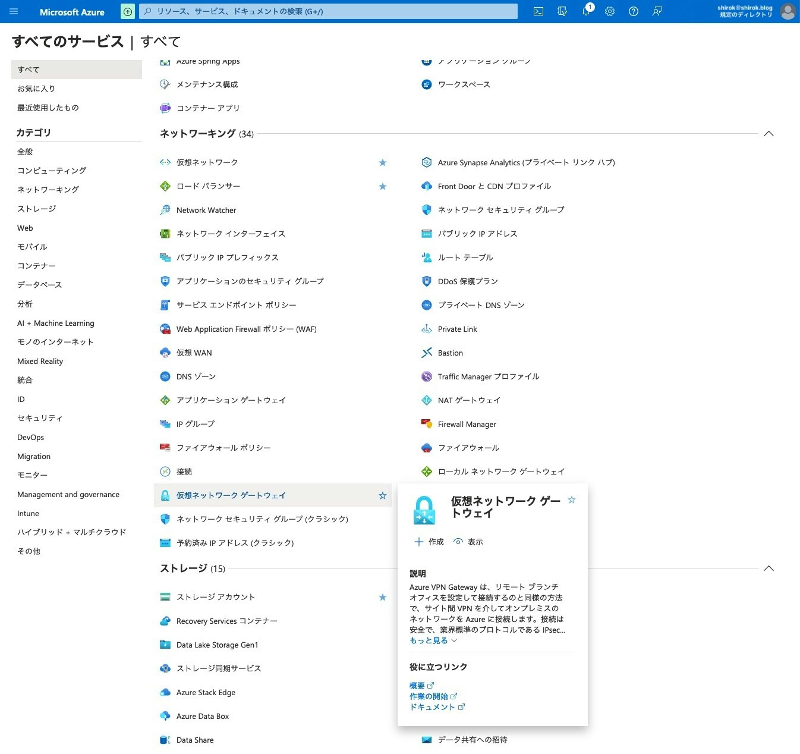Click the ネットワーク インターフェイス icon

tap(165, 234)
